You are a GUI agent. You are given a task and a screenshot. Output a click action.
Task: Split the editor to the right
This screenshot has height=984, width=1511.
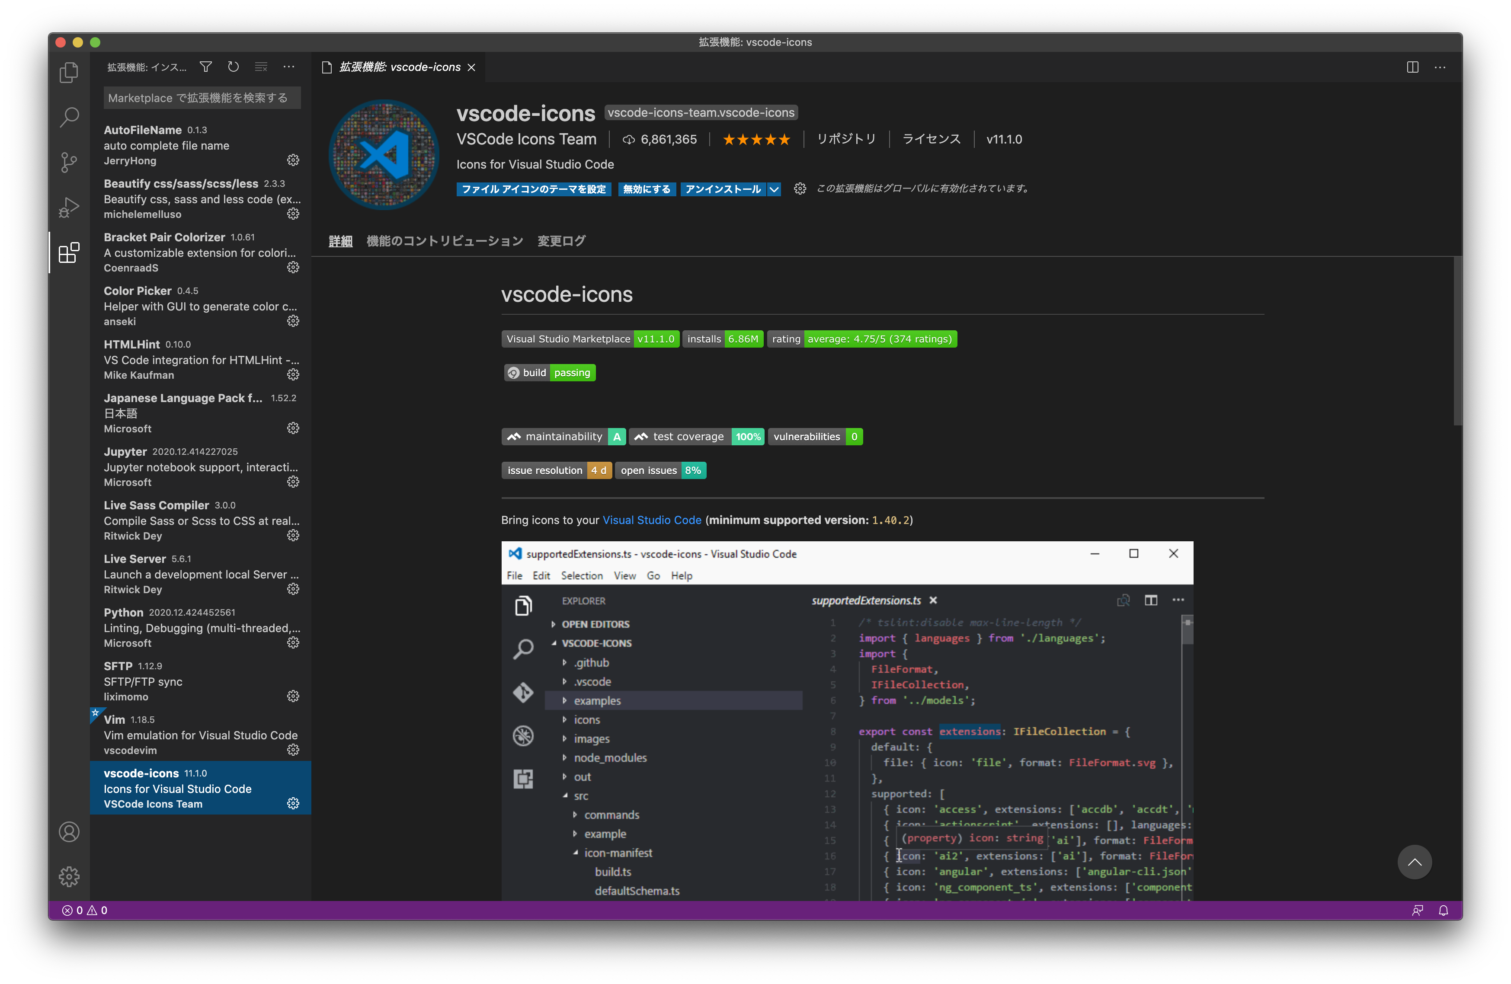tap(1412, 67)
